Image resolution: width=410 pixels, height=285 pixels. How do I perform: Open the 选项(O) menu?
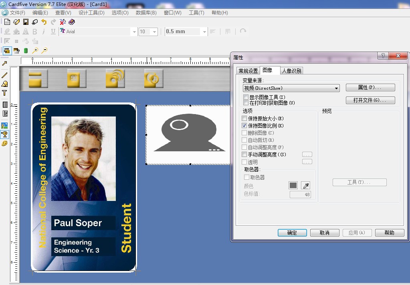pyautogui.click(x=120, y=12)
